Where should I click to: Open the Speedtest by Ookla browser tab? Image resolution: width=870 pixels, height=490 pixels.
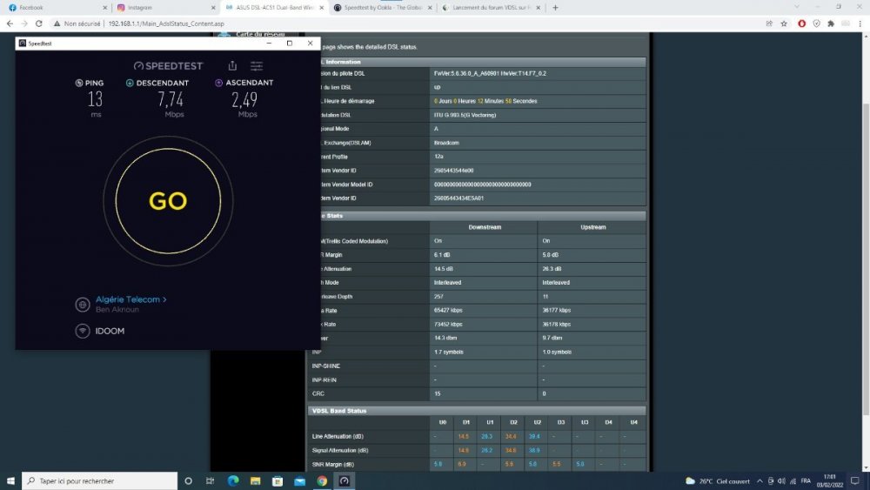point(378,7)
